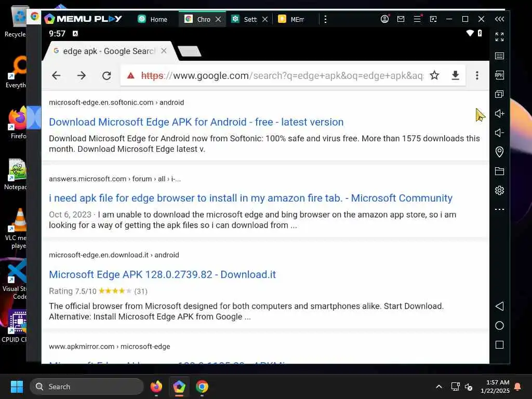Click the download page icon in Chrome

click(x=455, y=75)
